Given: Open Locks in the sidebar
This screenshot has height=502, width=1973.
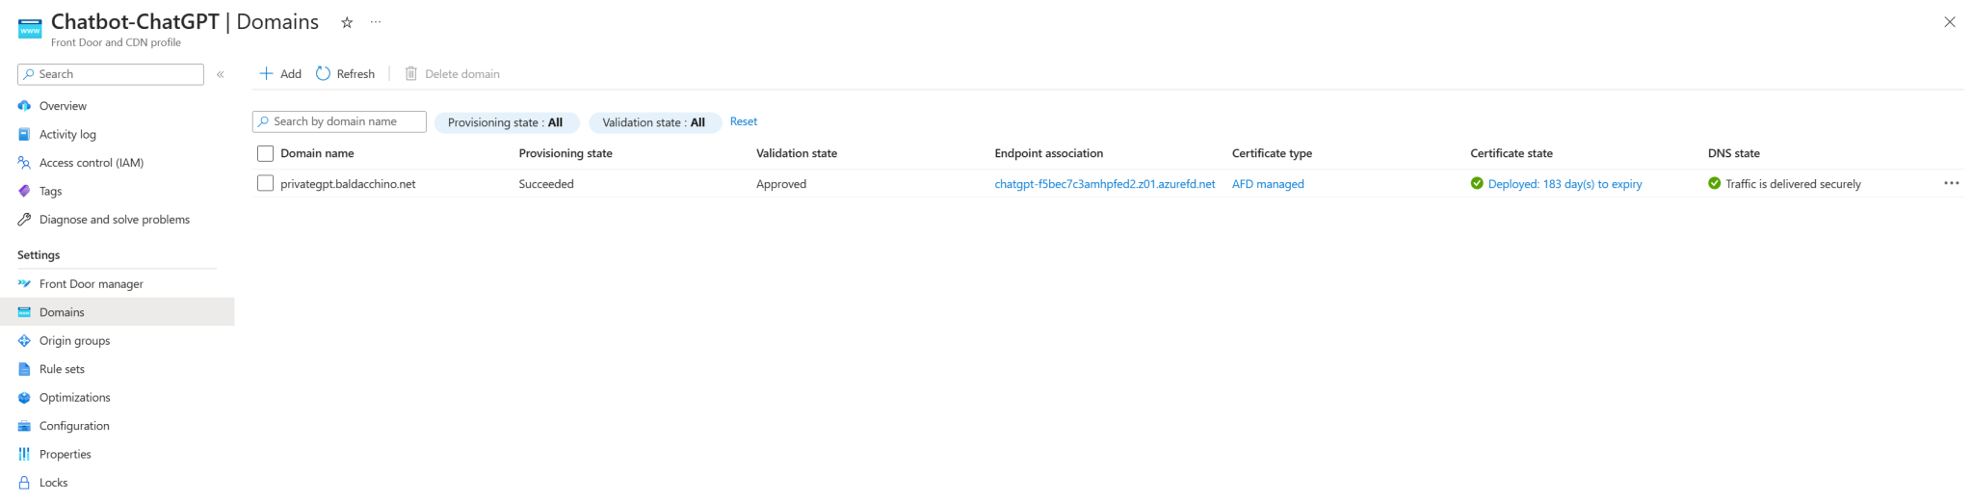Looking at the screenshot, I should pyautogui.click(x=117, y=483).
